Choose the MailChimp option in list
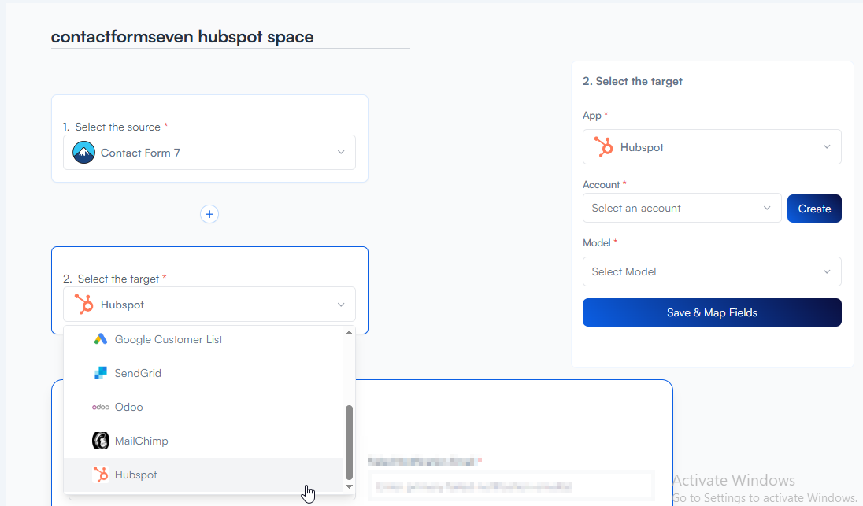 [141, 441]
